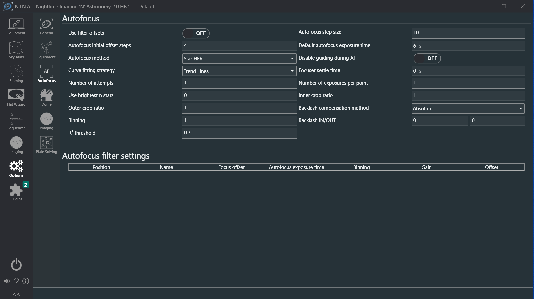Edit Number of exposures per point field

[468, 83]
